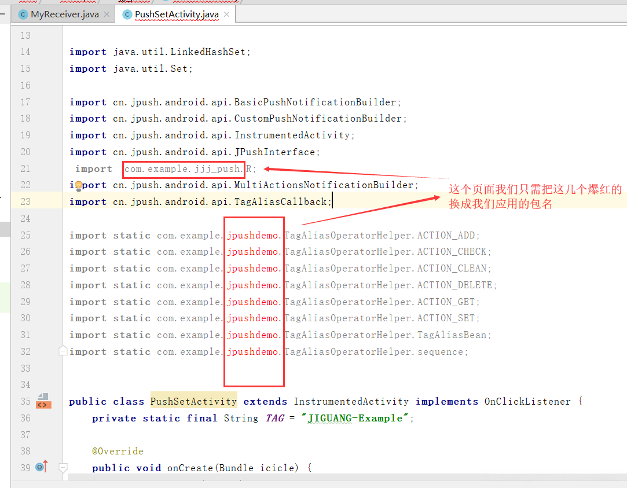
Task: Click red jpushdemo in the ACTION_GET import
Action: [x=252, y=302]
